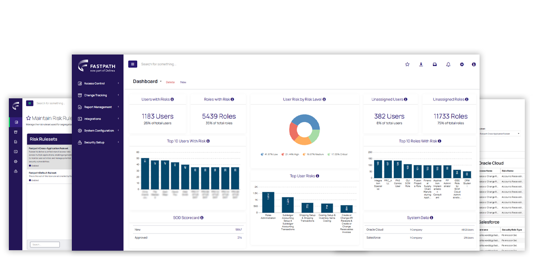536x267 pixels.
Task: Click the orange Medium segment of donut chart
Action: pos(303,141)
